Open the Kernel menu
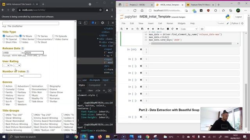This screenshot has height=140, width=250. (170, 23)
